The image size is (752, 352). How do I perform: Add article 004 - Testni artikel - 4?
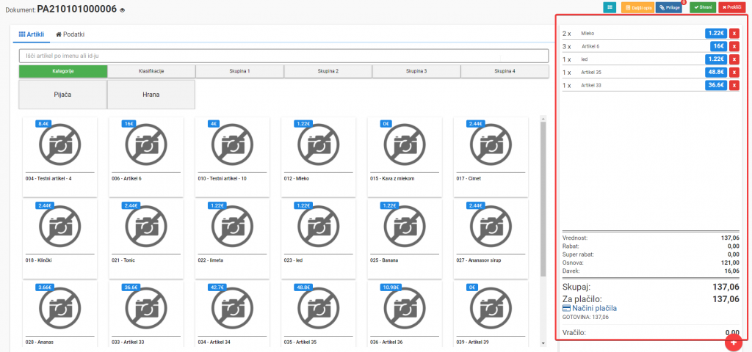coord(60,157)
